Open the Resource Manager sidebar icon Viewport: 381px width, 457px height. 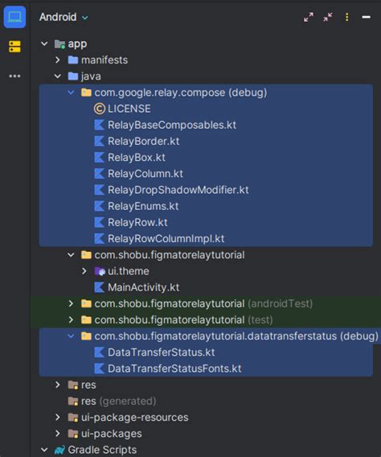pyautogui.click(x=14, y=47)
